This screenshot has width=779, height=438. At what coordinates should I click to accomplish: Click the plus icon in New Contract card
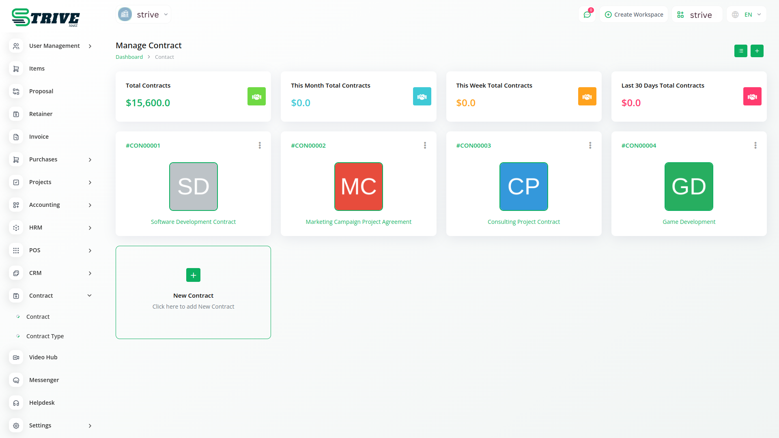click(193, 275)
